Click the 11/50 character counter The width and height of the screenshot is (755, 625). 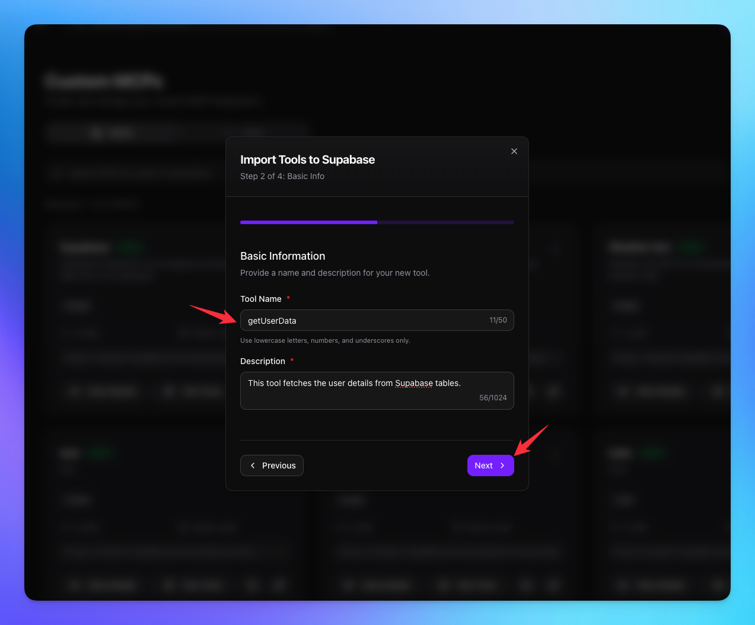(498, 320)
